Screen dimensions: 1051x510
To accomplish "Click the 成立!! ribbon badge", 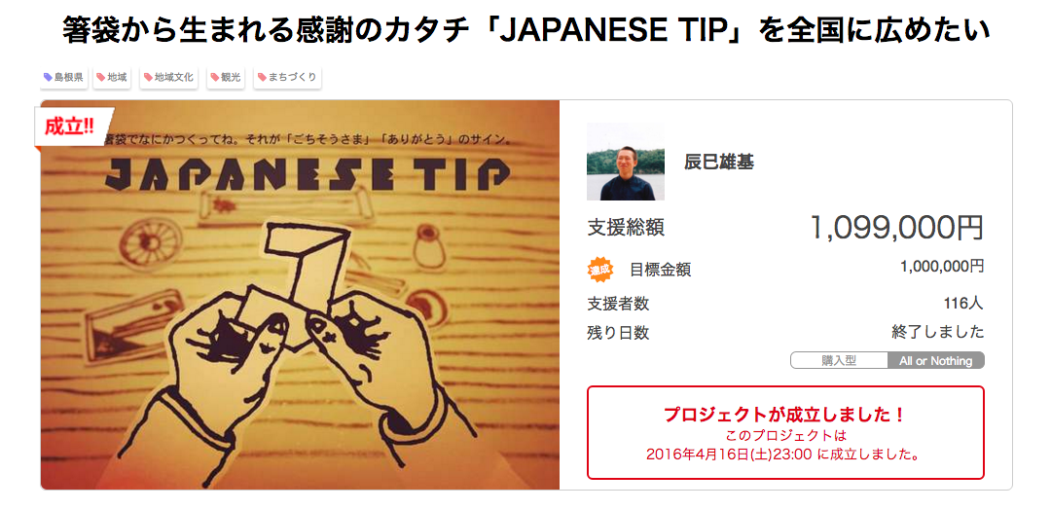I will pyautogui.click(x=72, y=127).
